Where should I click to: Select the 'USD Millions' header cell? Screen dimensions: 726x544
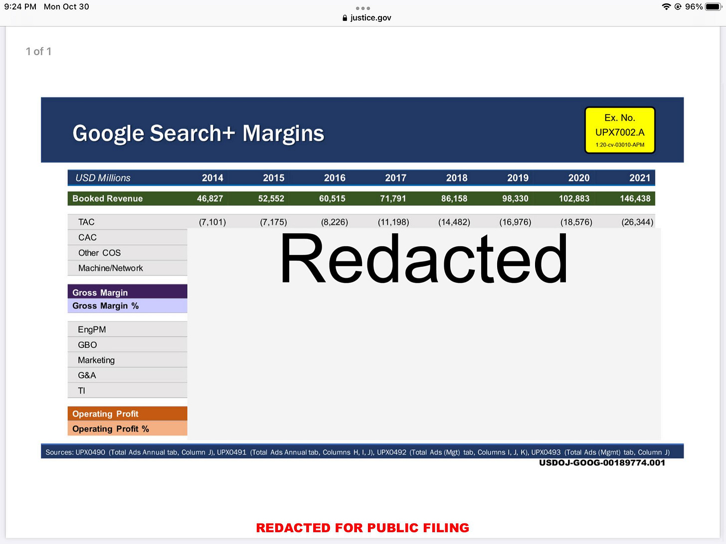103,178
